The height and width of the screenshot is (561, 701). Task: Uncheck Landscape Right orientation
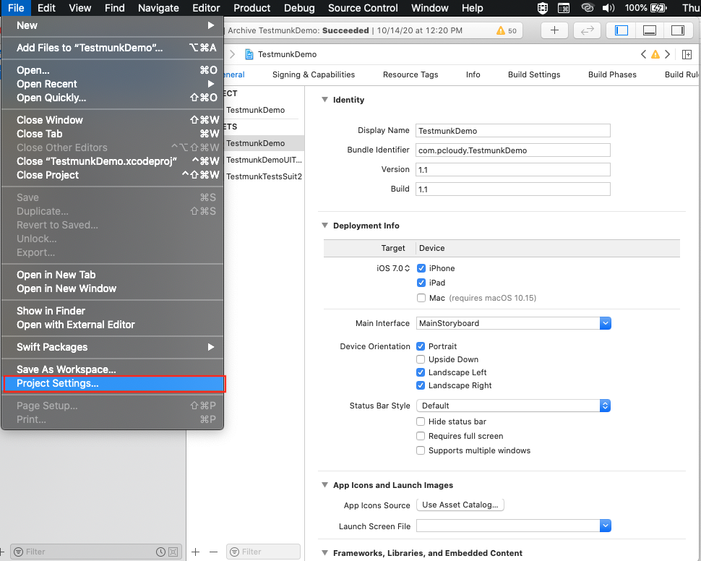coord(421,385)
